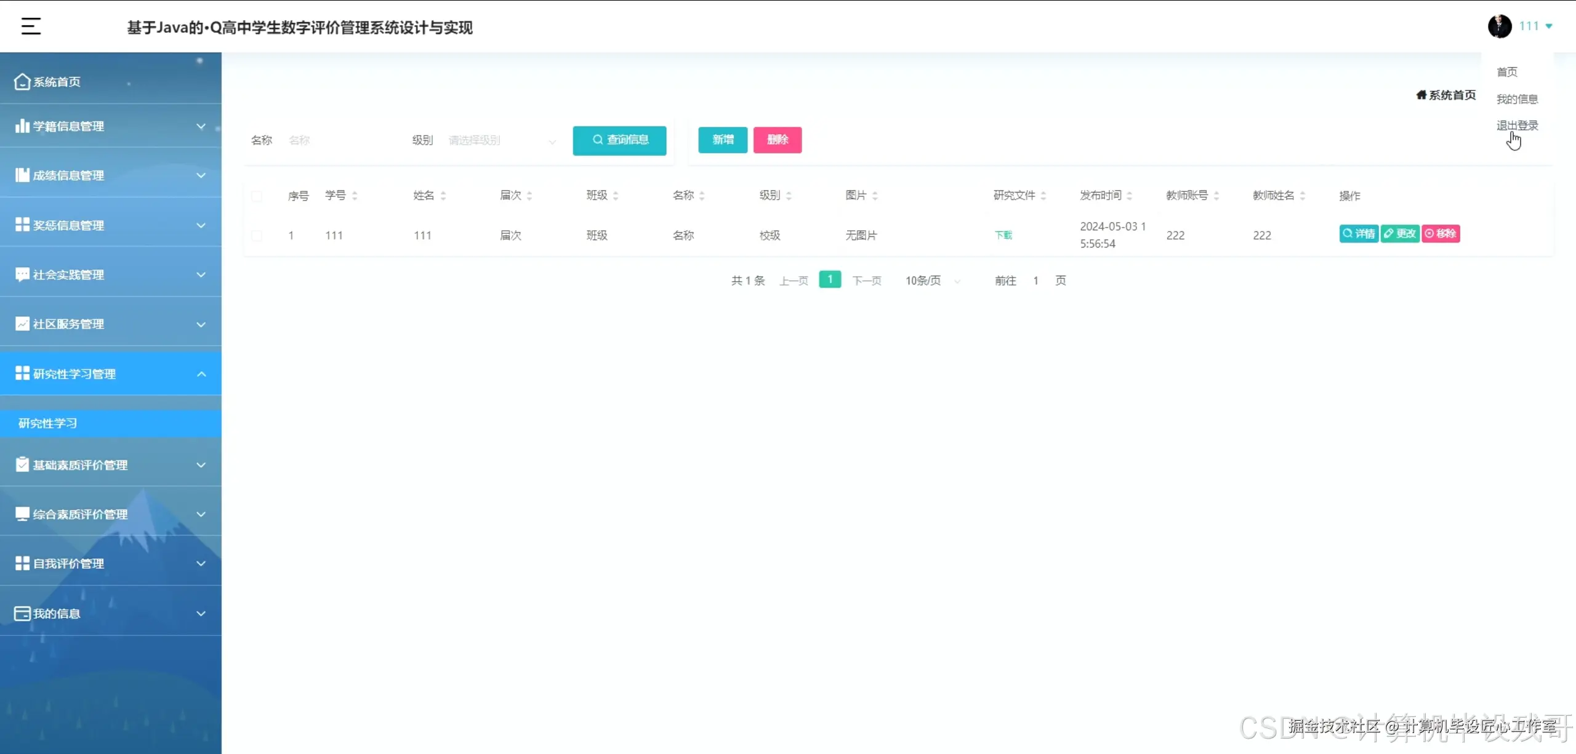Toggle sort on the 发布时间 column

1130,195
